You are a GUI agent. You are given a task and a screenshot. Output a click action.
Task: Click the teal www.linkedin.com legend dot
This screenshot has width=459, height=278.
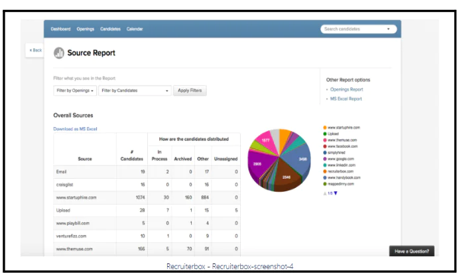click(325, 166)
